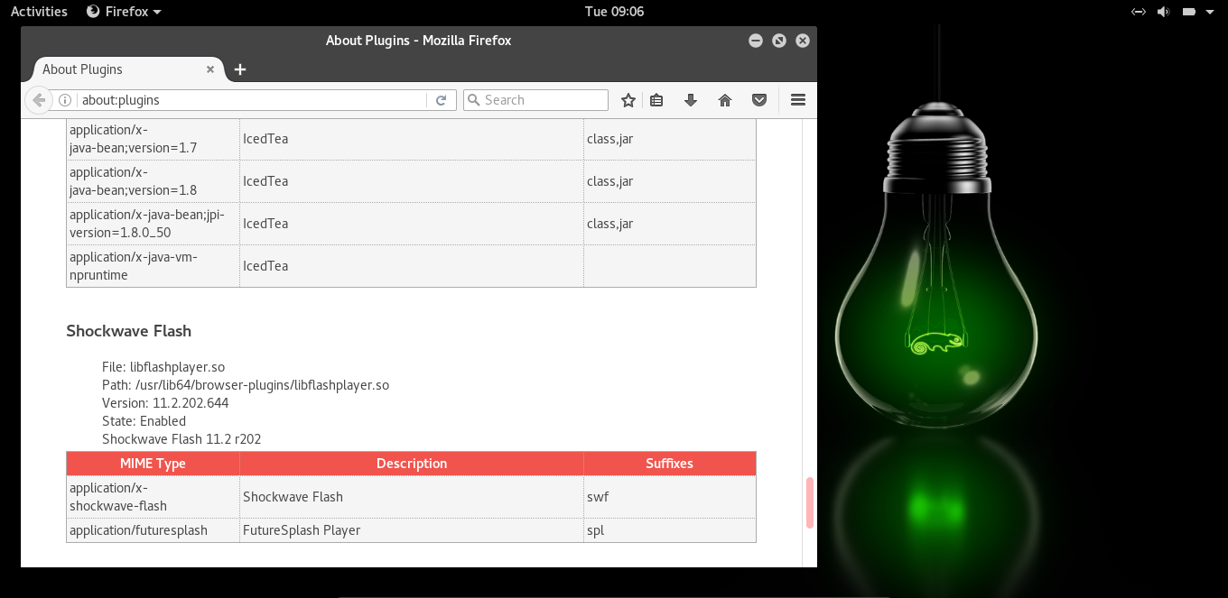Minimize the Firefox window

756,41
